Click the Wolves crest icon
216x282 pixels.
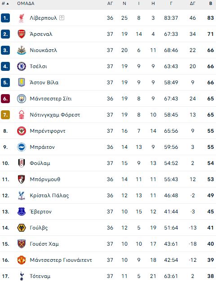[x=22, y=228]
